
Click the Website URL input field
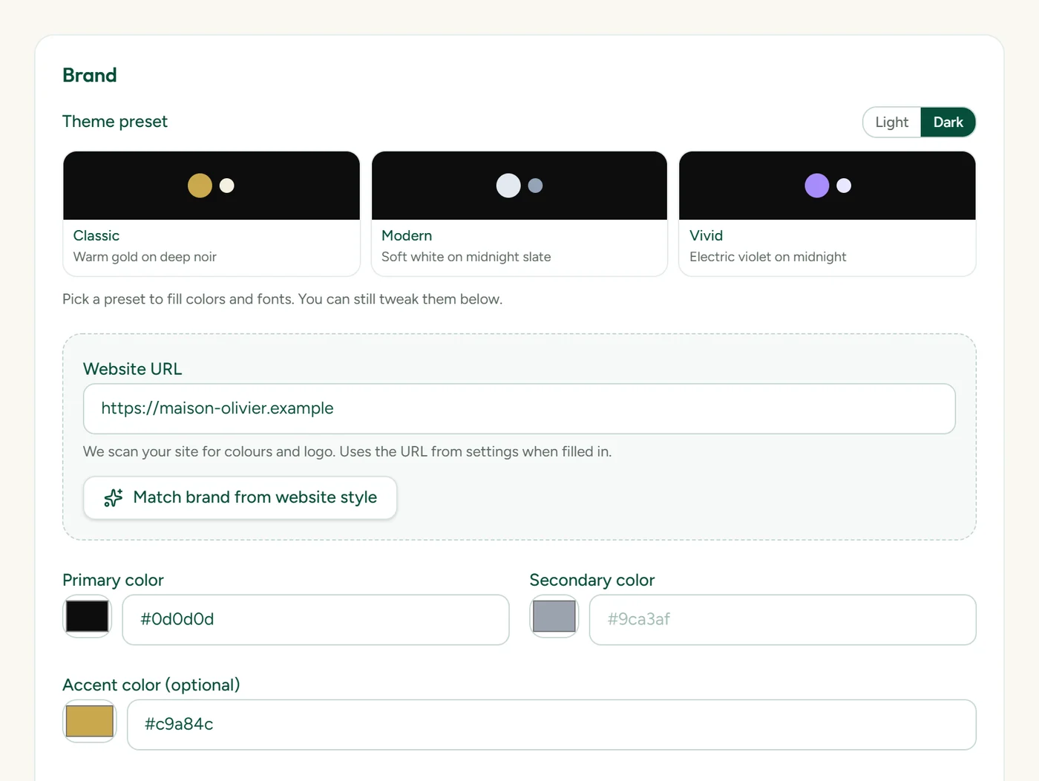point(519,409)
